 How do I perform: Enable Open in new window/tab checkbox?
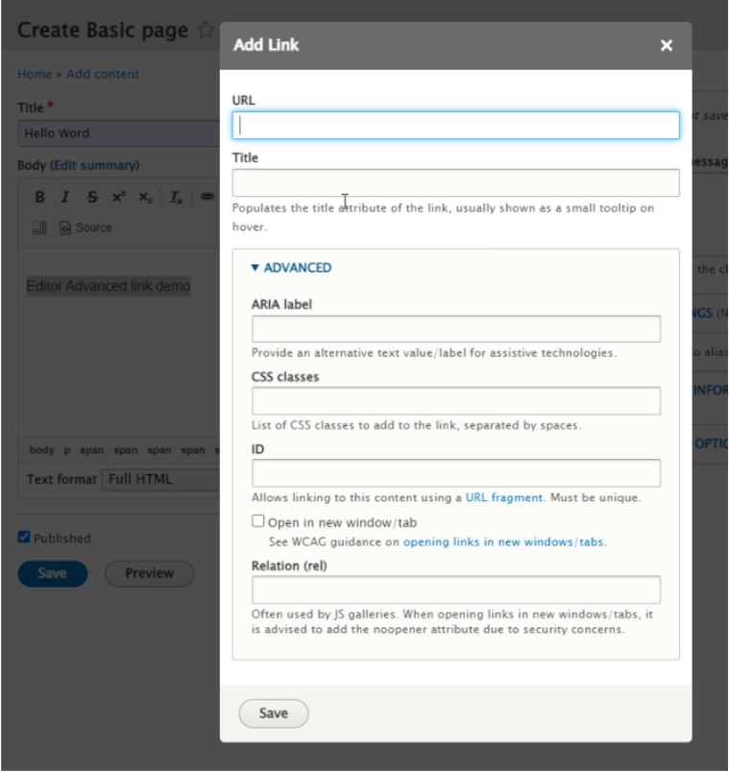(258, 520)
